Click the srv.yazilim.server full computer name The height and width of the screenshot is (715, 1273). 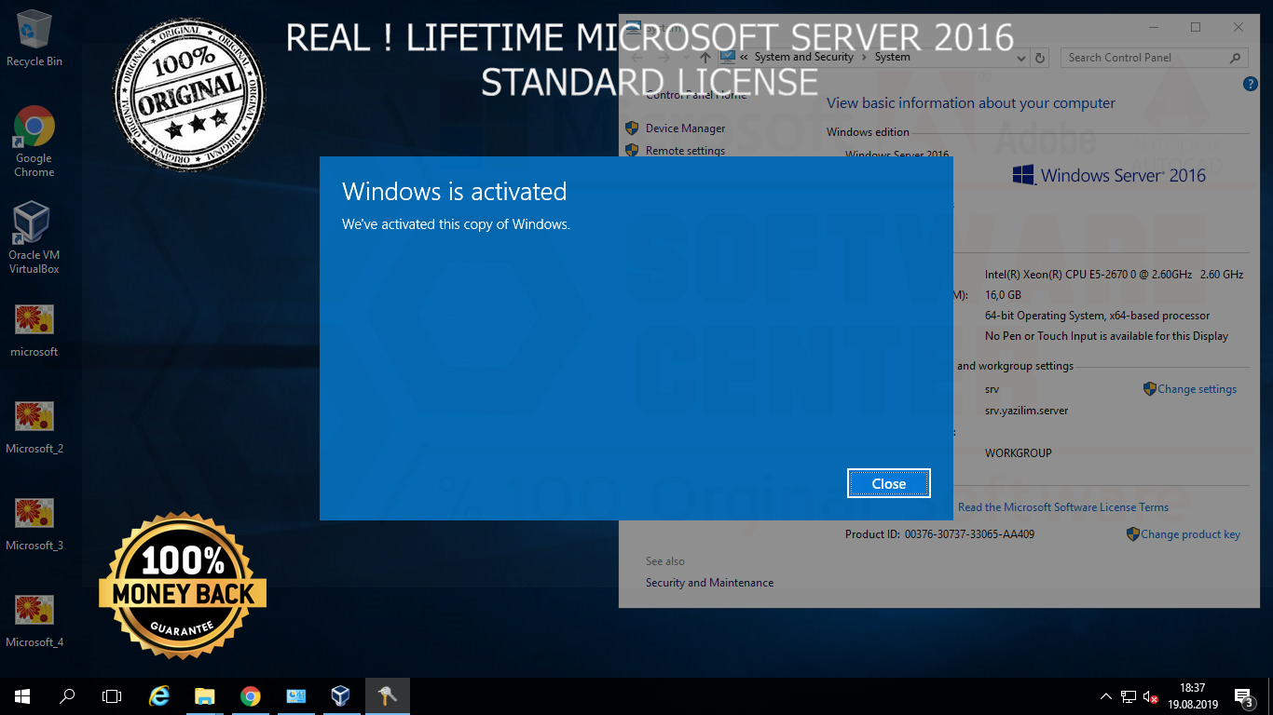pos(1026,411)
